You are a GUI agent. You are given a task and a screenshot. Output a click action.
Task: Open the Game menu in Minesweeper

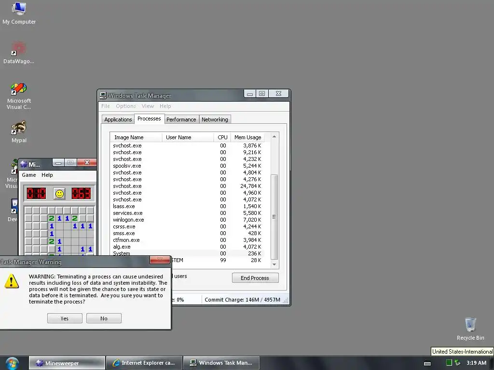click(28, 175)
